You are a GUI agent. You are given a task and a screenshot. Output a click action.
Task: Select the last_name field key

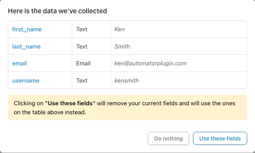point(27,47)
